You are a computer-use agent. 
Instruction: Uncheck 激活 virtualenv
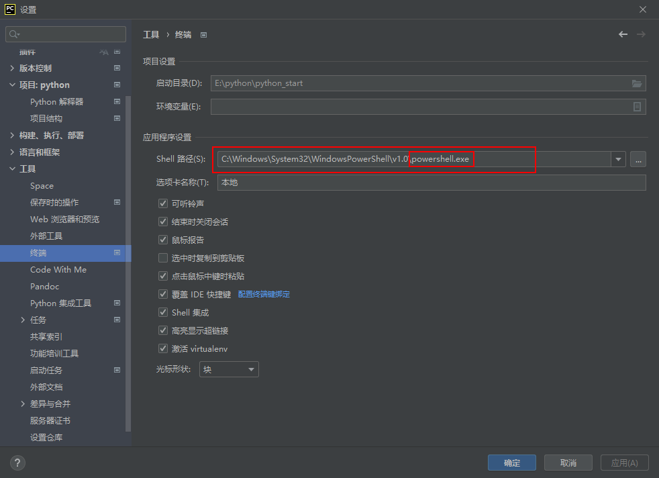click(x=162, y=348)
